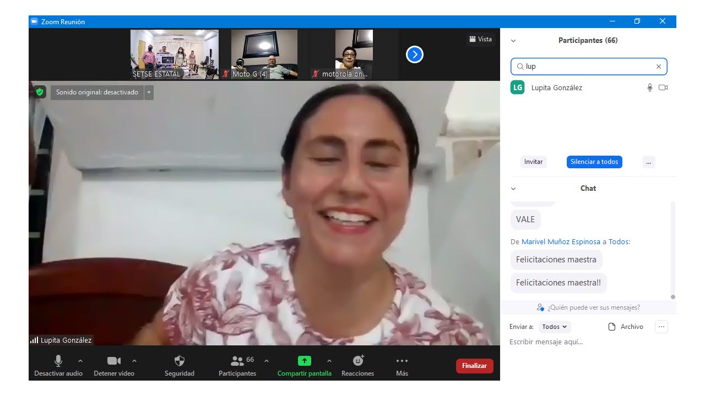The height and width of the screenshot is (396, 705).
Task: Click the chat panel scrollbar
Action: pyautogui.click(x=673, y=250)
